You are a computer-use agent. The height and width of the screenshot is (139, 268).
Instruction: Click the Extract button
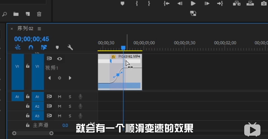tap(250, 3)
